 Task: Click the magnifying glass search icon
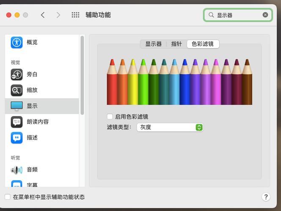point(211,15)
